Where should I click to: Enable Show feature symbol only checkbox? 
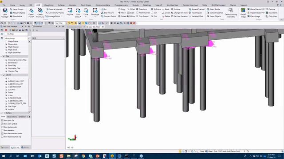click(2, 136)
